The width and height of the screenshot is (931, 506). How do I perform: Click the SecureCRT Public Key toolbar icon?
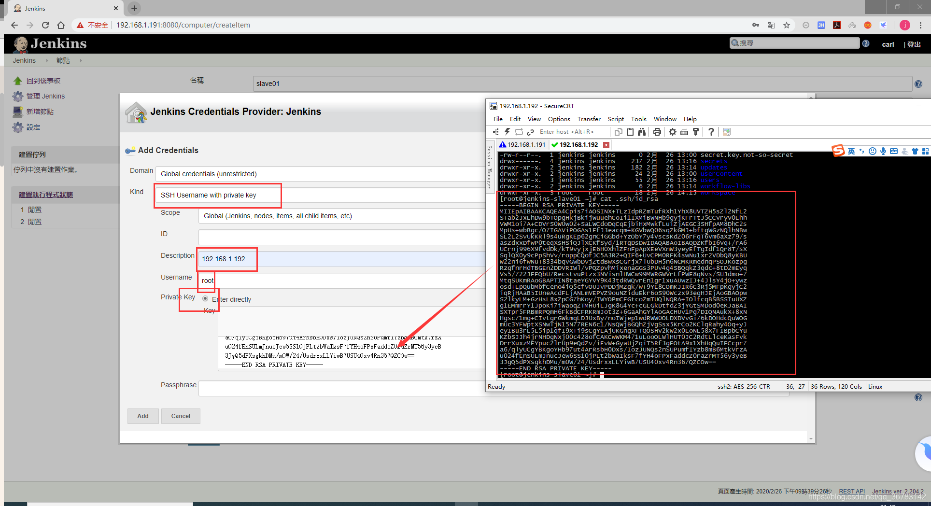pos(696,132)
